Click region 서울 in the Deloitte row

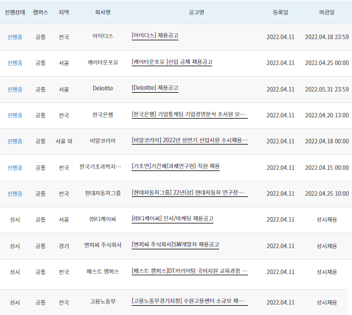(64, 89)
